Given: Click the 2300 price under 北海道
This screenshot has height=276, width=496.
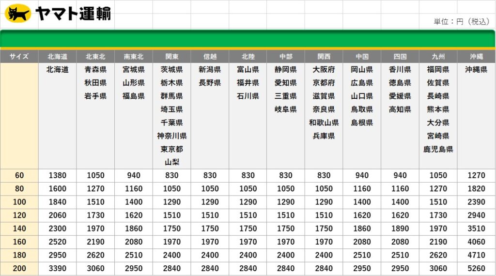Looking at the screenshot, I should [58, 229].
